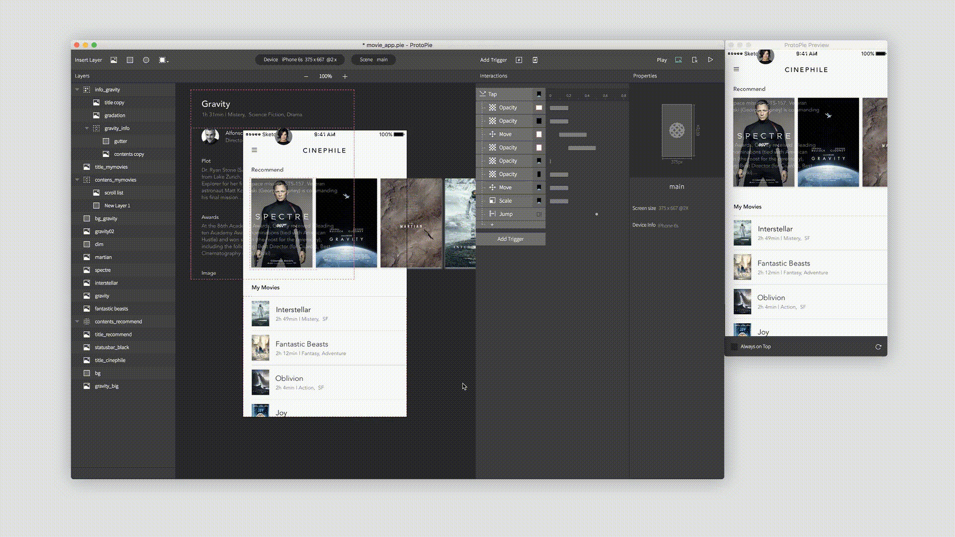
Task: Insert an image layer from the toolbar
Action: (x=113, y=60)
